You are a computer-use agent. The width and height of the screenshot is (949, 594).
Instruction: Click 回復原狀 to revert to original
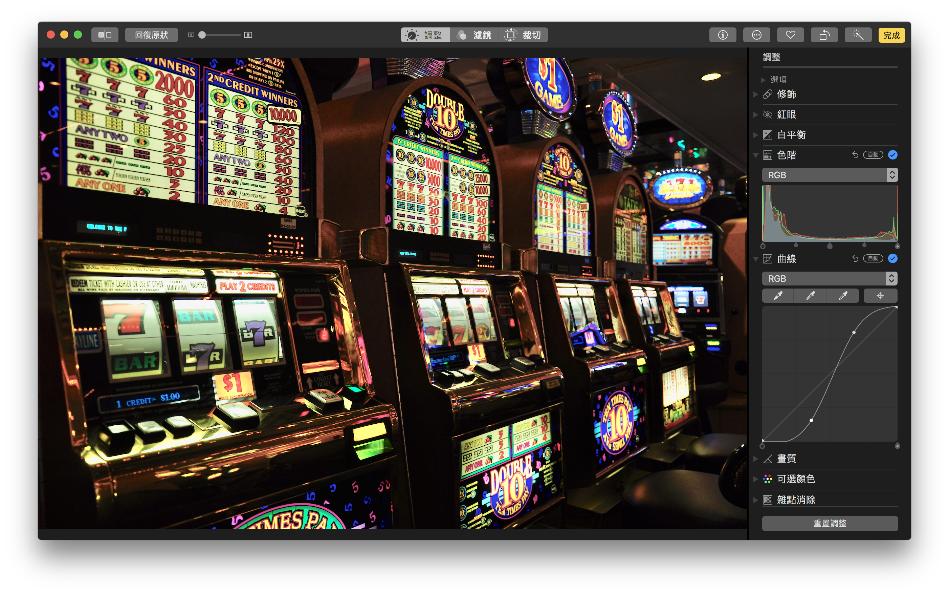[152, 35]
